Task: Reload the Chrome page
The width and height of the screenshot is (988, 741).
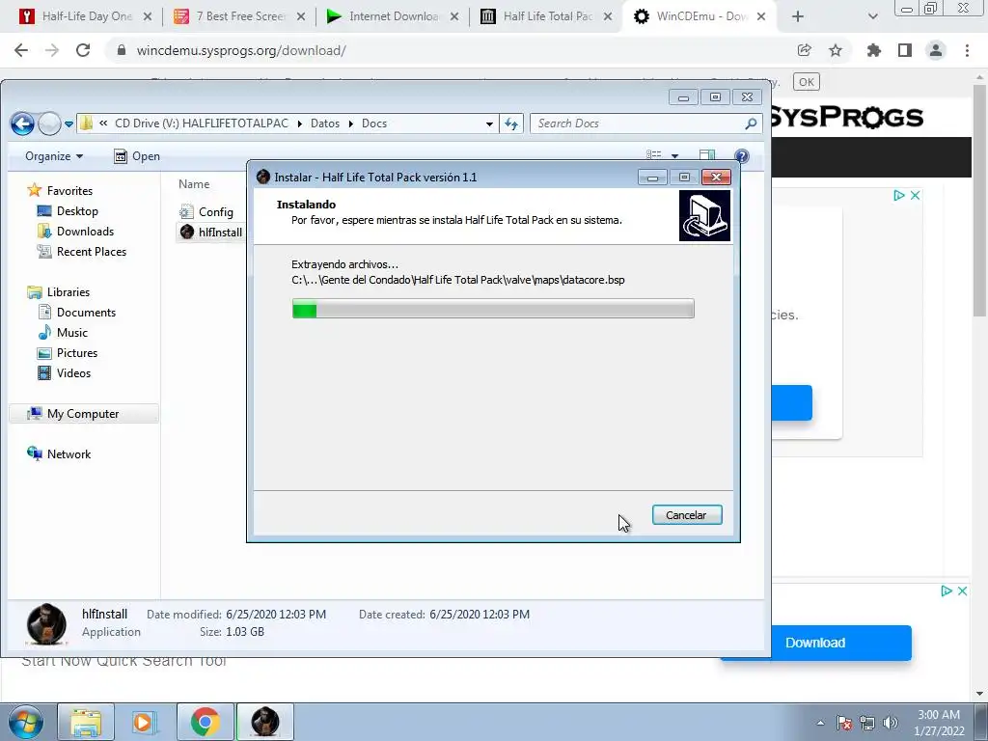Action: coord(83,50)
